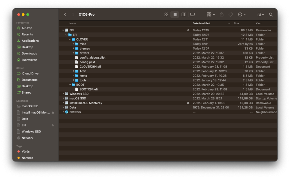Open the Action (more options) menu
Screen dimensions: 290x178
click(x=242, y=14)
